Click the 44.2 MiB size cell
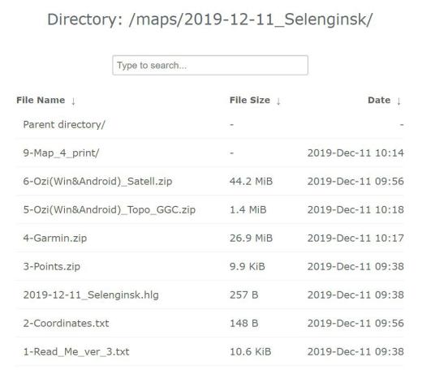Screen dimensions: 422x370 (251, 182)
